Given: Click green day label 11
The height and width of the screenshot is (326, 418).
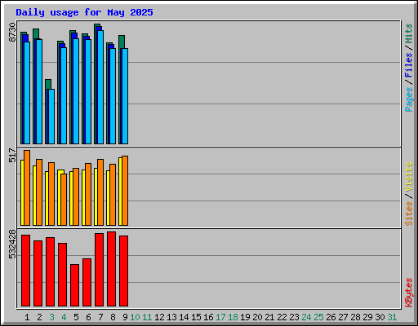Looking at the screenshot, I should click(147, 317).
